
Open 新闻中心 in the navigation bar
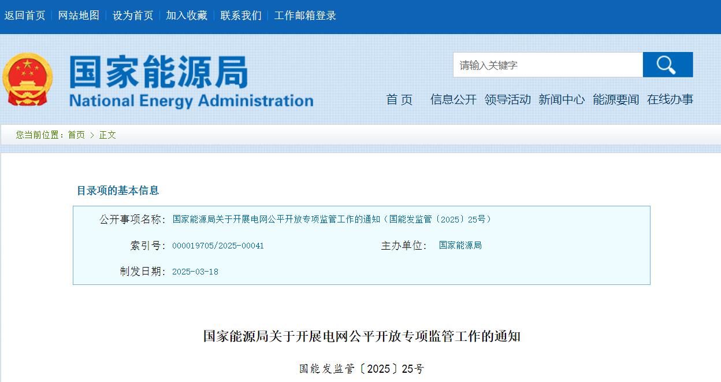(561, 99)
